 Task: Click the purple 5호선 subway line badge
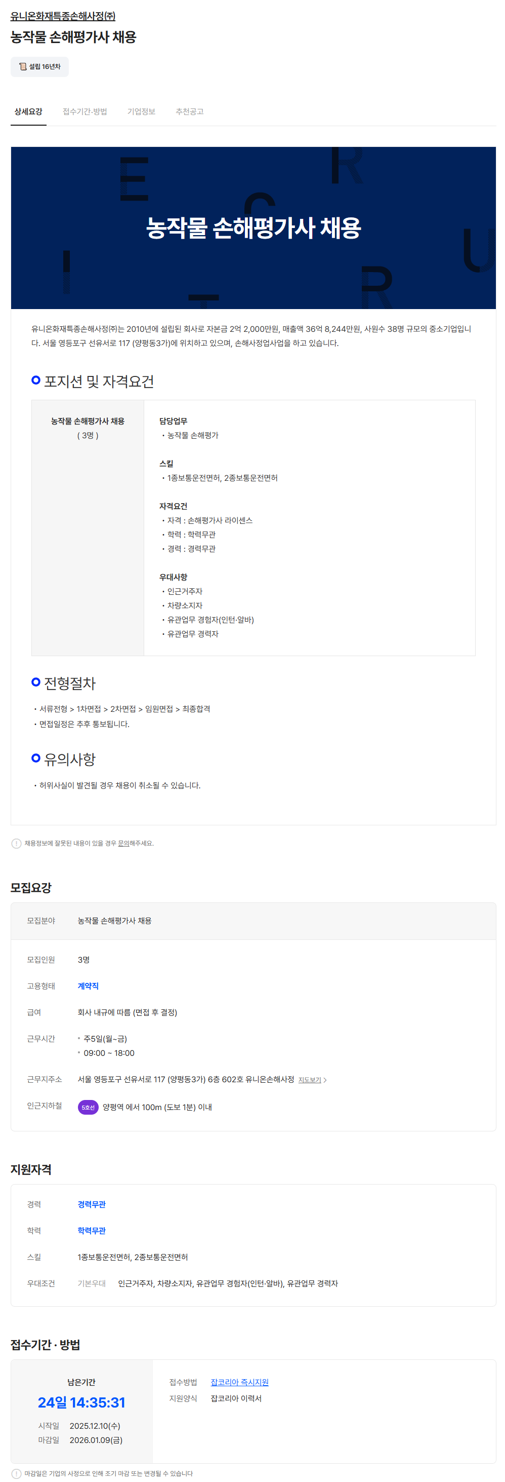pos(88,1107)
